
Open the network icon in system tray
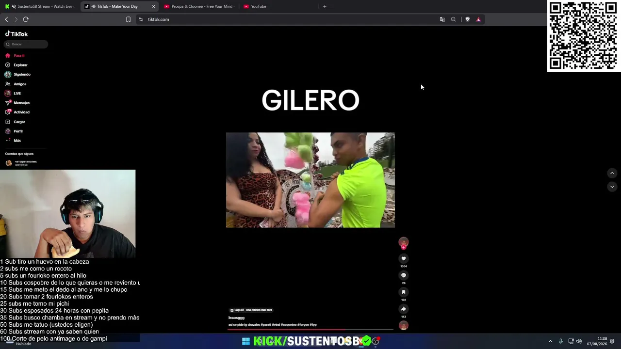[571, 341]
